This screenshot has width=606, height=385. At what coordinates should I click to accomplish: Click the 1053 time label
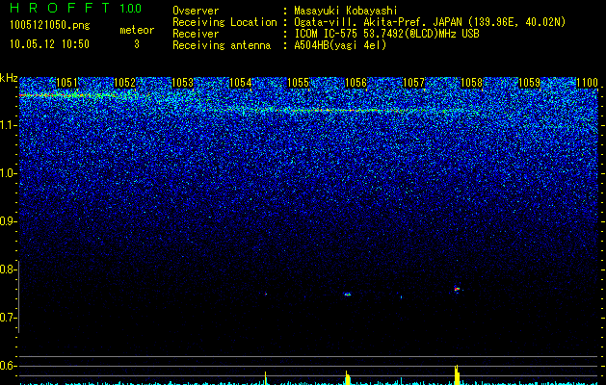[182, 83]
